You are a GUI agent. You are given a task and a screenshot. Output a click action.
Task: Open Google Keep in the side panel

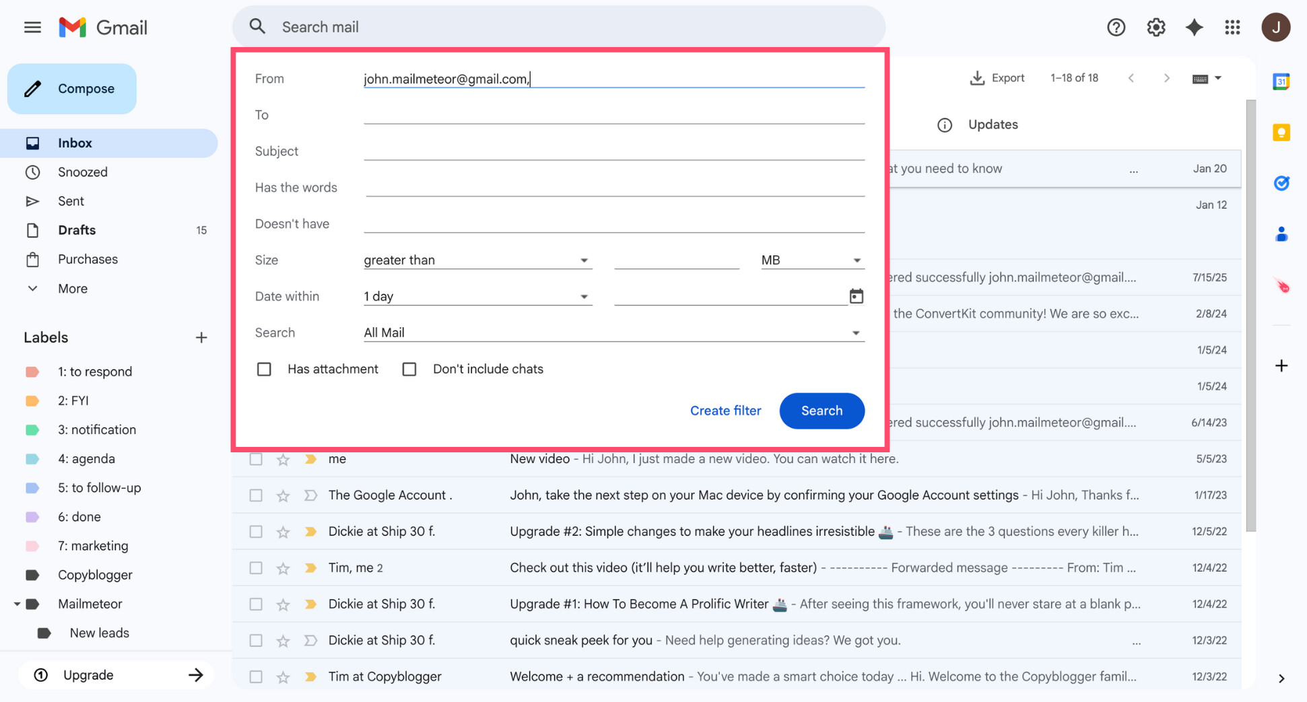tap(1281, 133)
